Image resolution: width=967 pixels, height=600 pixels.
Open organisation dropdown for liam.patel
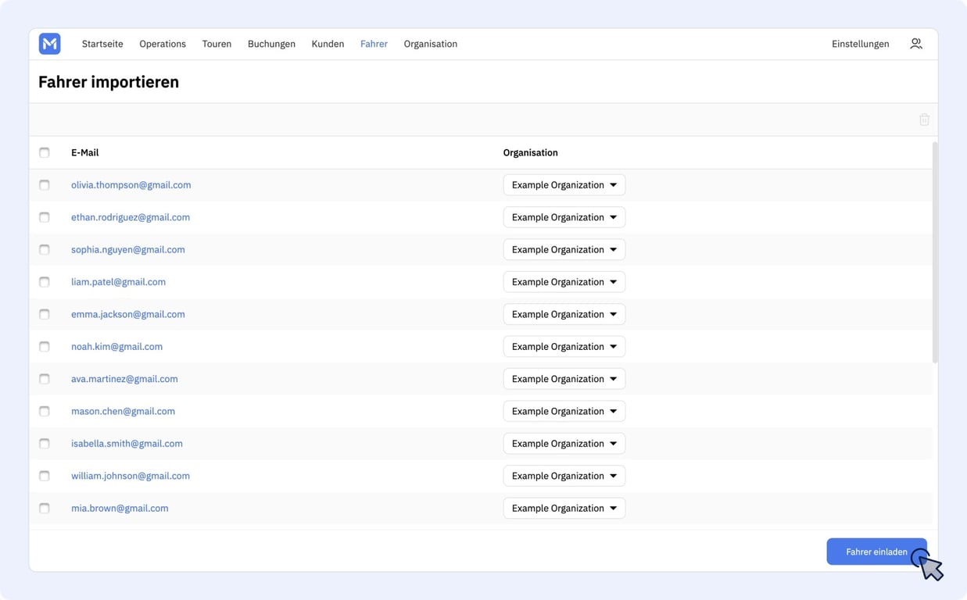(x=564, y=282)
